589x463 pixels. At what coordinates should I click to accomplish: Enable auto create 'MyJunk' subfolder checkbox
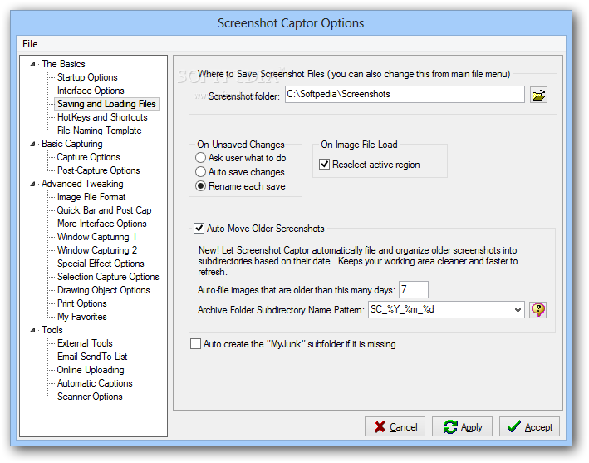pyautogui.click(x=195, y=344)
